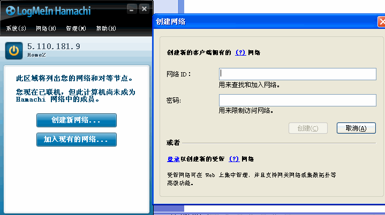Minimize the Hamachi window
Screen dimensions: 385x215
132,9
